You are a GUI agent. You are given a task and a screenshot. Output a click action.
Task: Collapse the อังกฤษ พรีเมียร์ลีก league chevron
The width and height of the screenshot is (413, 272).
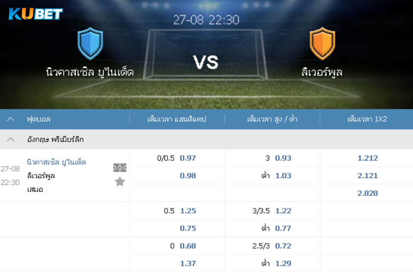(11, 140)
